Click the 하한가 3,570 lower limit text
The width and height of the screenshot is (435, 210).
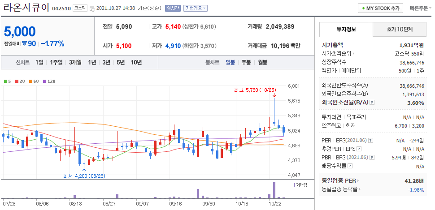tap(199, 46)
